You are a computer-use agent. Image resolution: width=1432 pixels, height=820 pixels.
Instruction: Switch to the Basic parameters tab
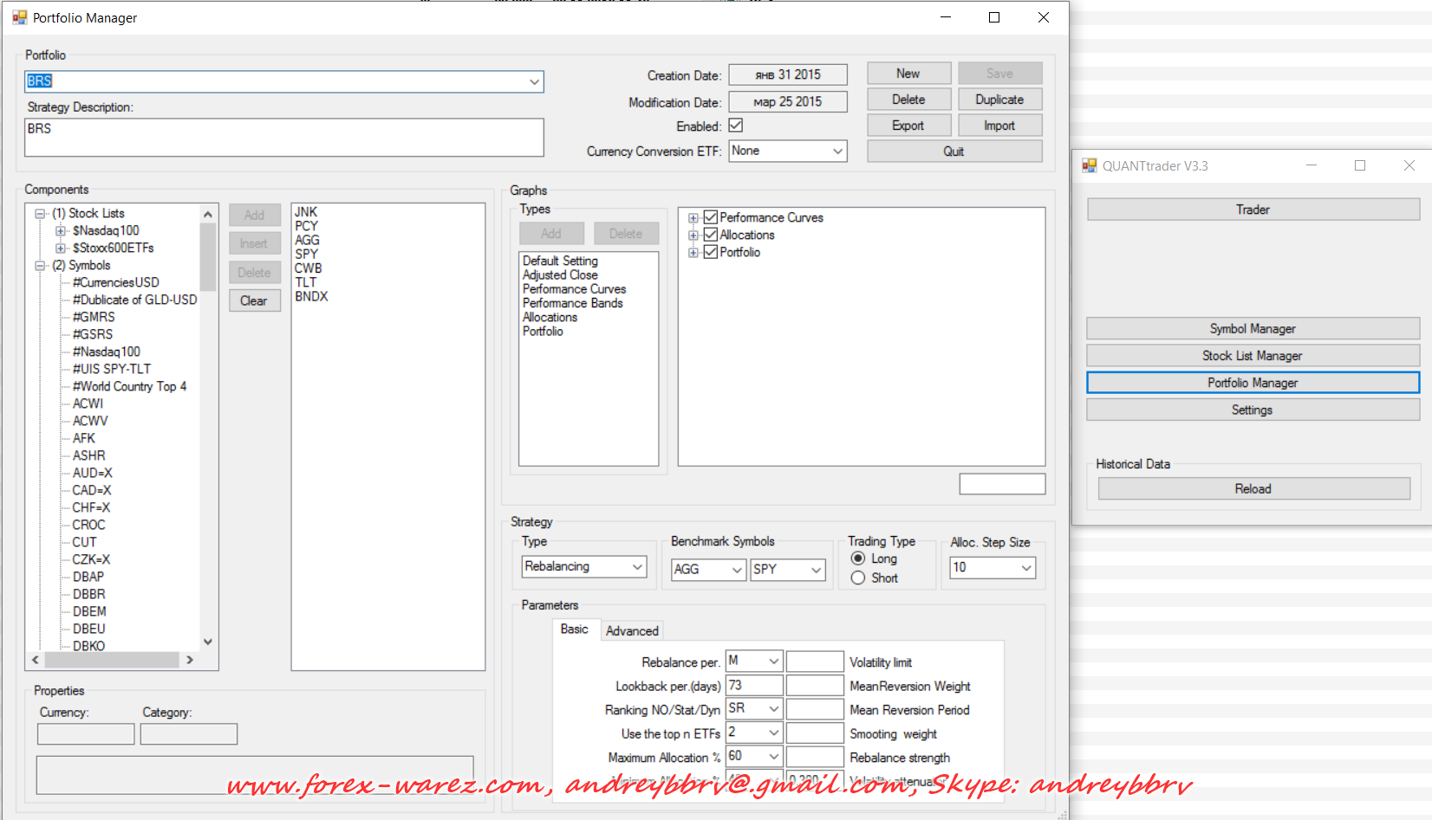coord(574,630)
